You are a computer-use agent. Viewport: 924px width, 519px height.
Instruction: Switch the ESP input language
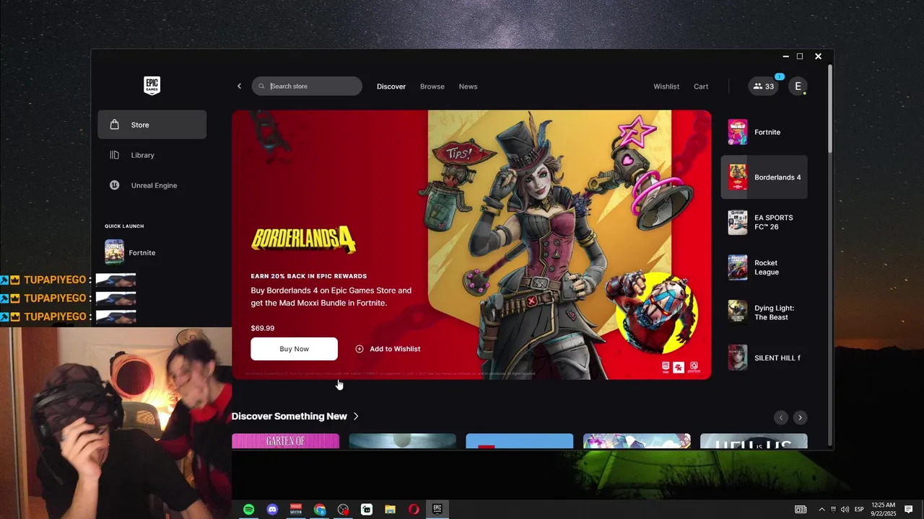pyautogui.click(x=859, y=510)
